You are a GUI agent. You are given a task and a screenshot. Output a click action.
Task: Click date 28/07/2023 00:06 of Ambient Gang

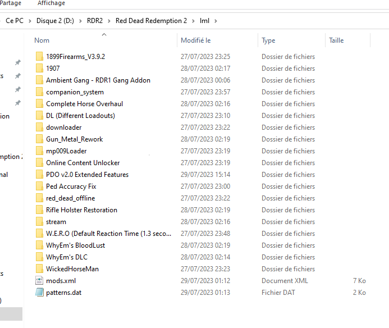[205, 80]
